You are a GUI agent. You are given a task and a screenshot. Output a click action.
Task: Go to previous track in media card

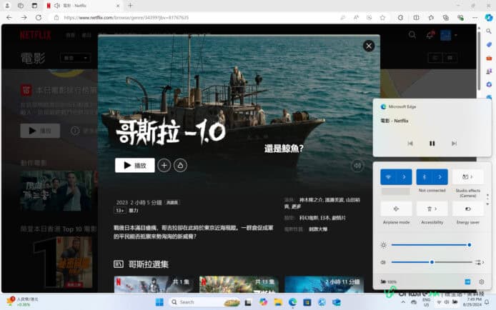pos(410,144)
